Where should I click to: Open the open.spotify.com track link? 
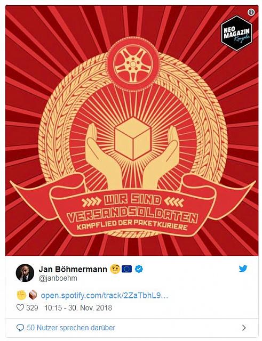pos(105,296)
